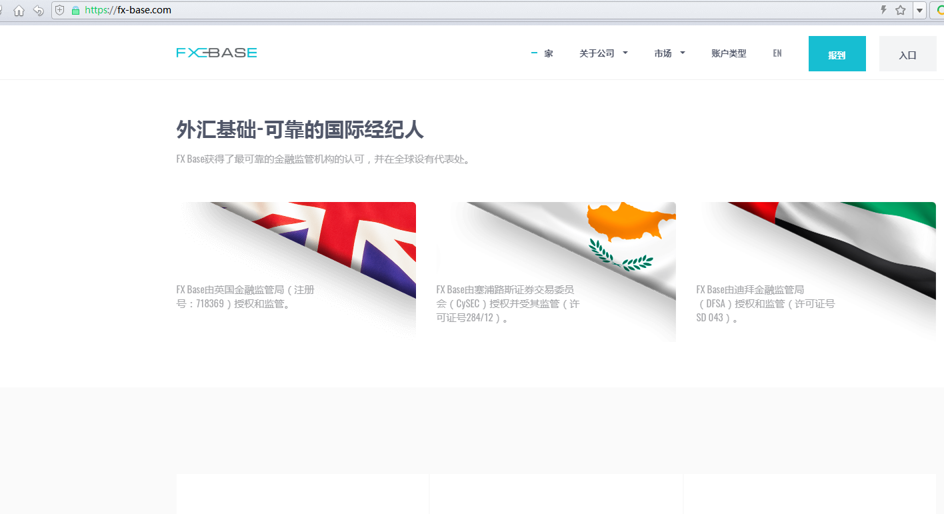The height and width of the screenshot is (514, 944).
Task: Open the 账户类型 menu item
Action: 729,53
